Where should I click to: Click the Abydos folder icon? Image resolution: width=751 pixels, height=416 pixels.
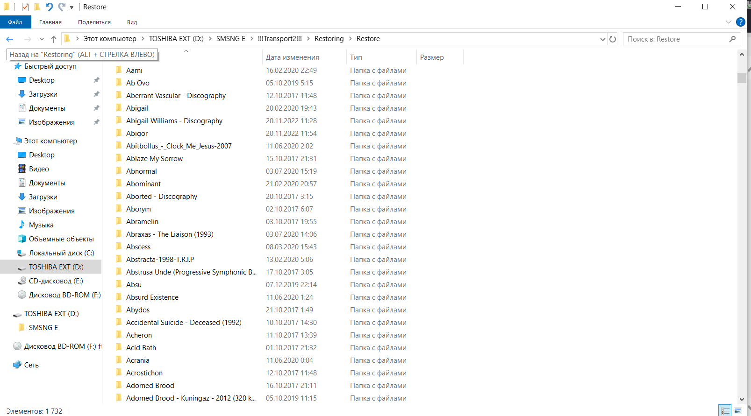(119, 310)
